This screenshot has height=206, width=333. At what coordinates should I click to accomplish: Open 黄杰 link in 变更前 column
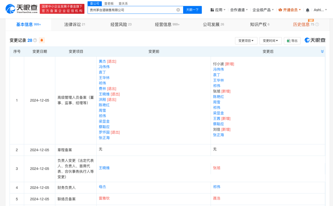click(x=102, y=61)
